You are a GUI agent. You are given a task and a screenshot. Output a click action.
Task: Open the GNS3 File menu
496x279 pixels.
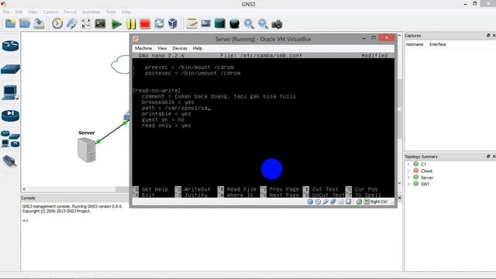point(6,12)
